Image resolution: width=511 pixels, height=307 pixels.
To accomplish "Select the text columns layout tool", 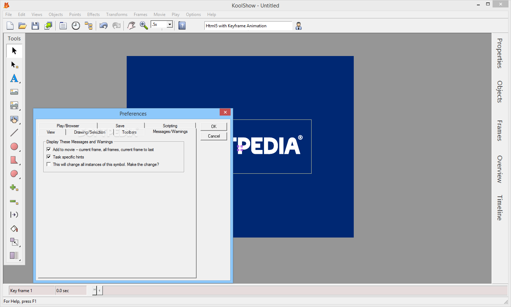I will tap(14, 256).
